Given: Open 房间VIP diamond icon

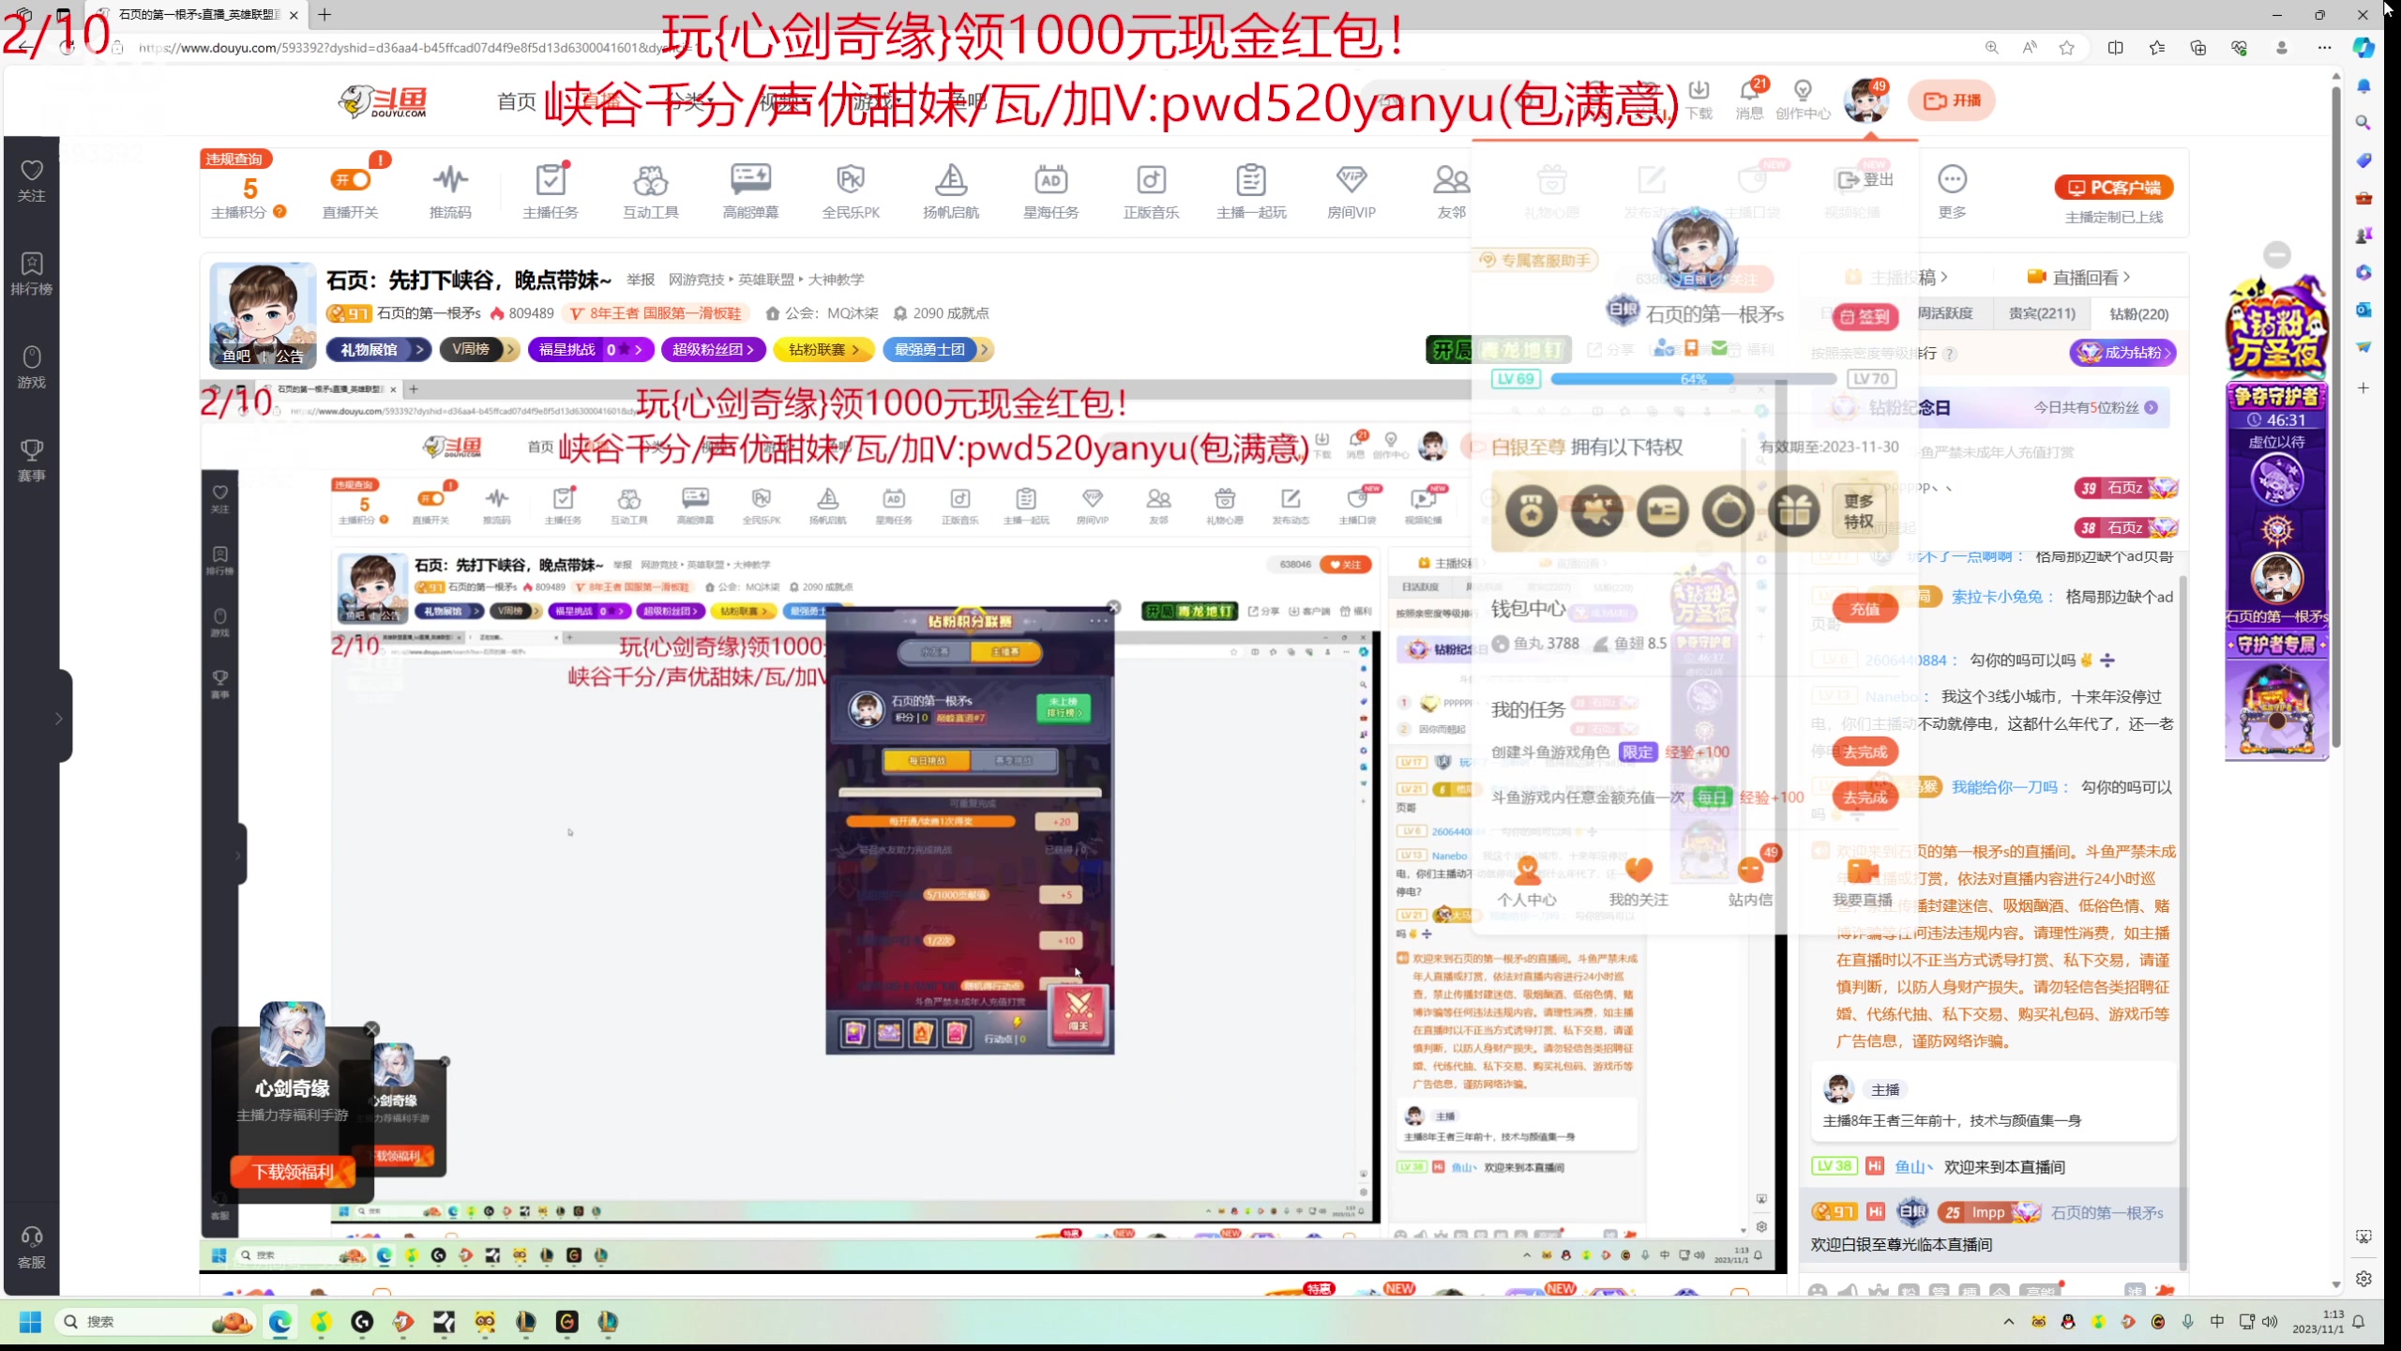Looking at the screenshot, I should 1352,191.
